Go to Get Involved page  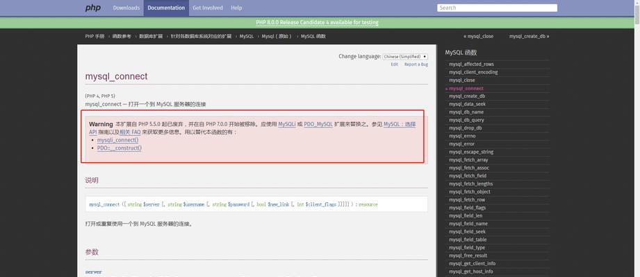coord(208,8)
